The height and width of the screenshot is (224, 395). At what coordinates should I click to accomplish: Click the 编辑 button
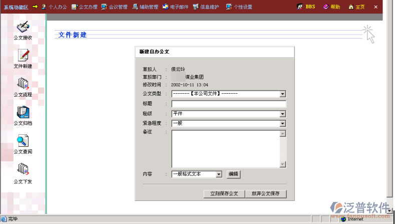click(233, 174)
